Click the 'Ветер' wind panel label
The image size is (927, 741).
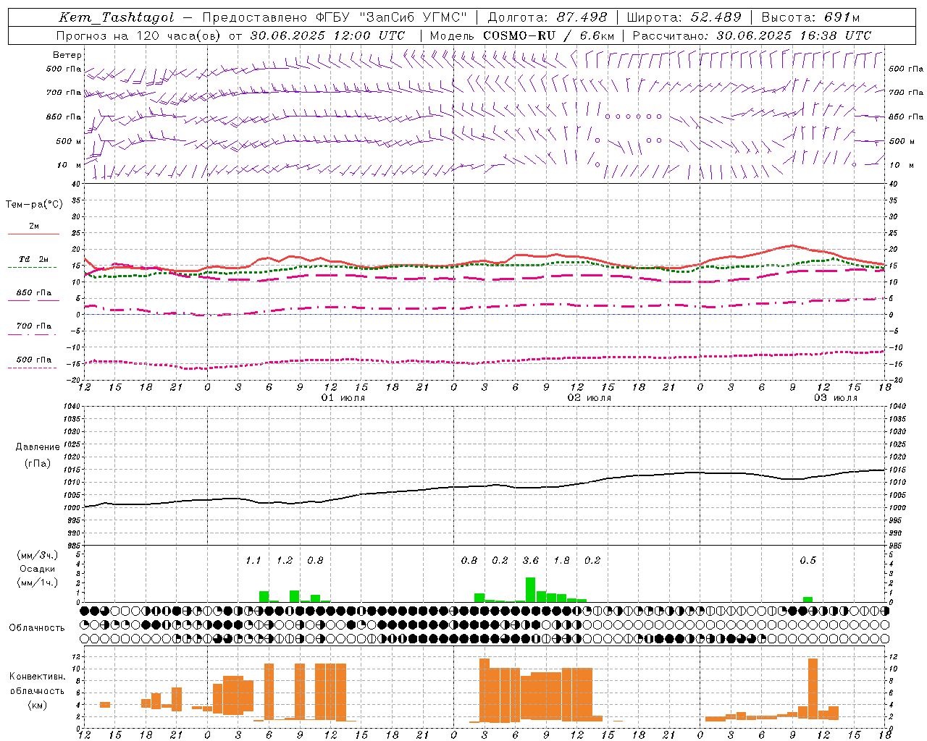tap(67, 55)
